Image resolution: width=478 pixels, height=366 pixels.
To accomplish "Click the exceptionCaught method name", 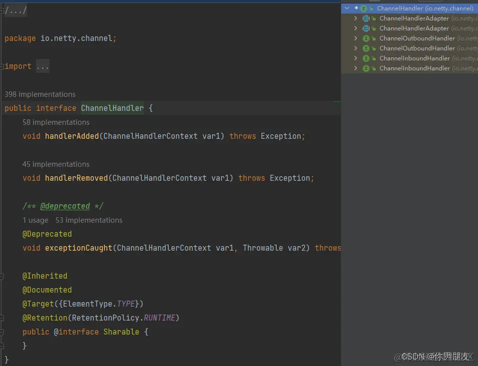I will [78, 248].
